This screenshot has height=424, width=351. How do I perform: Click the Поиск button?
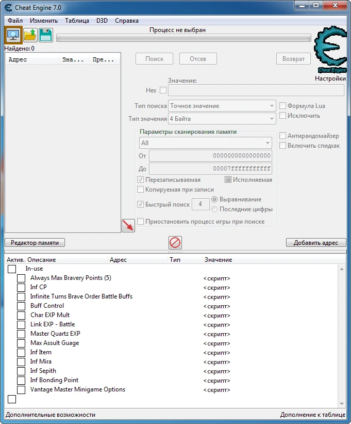[x=154, y=59]
